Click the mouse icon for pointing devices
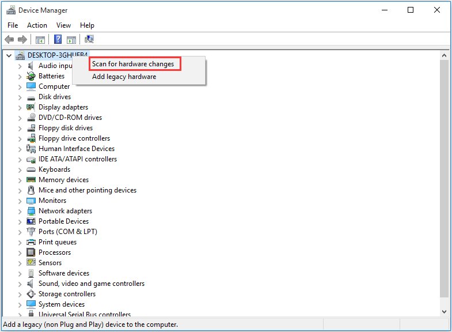452x332 pixels. click(31, 190)
